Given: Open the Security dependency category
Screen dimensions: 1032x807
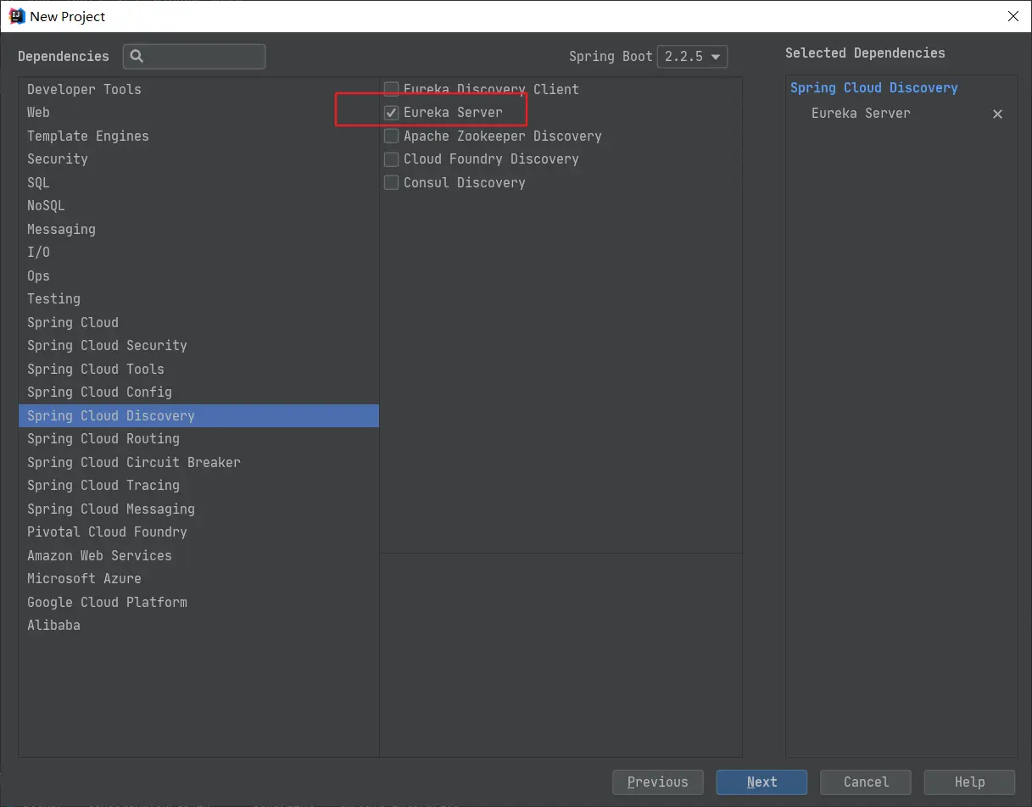Looking at the screenshot, I should [x=198, y=159].
